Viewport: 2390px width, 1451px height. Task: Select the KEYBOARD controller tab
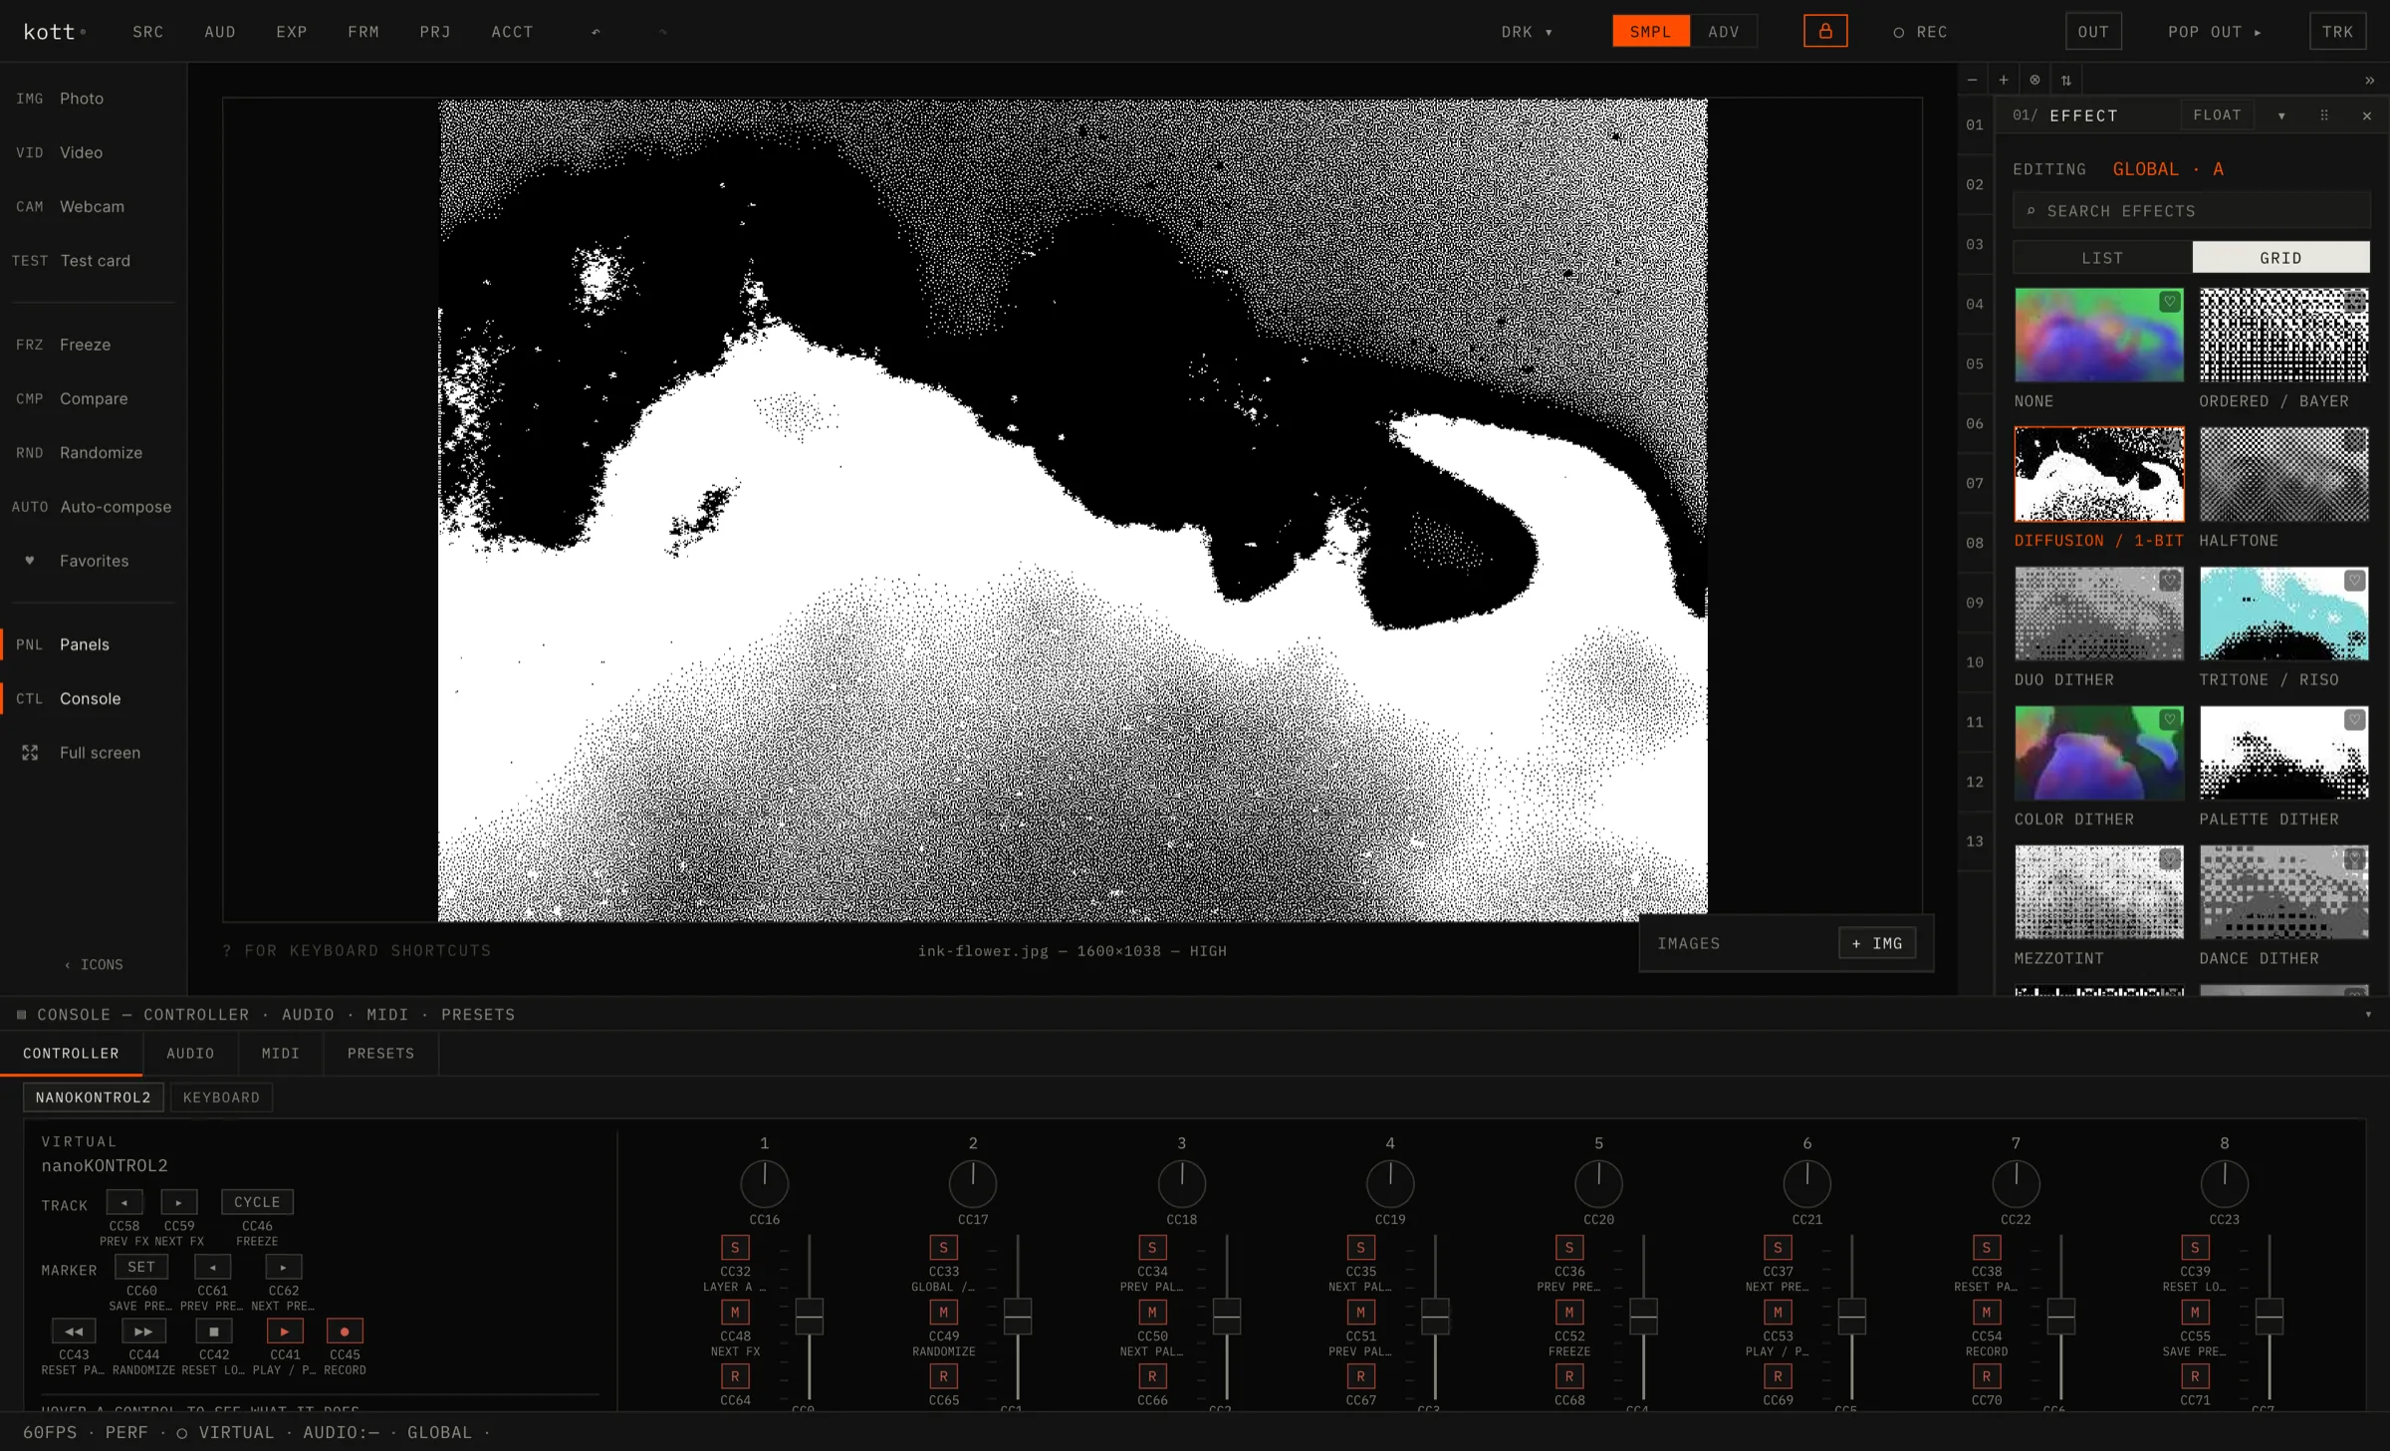221,1097
